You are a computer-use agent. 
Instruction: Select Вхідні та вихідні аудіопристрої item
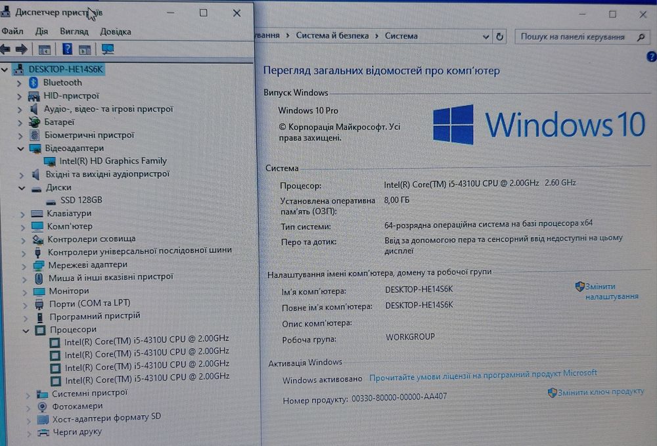(107, 174)
